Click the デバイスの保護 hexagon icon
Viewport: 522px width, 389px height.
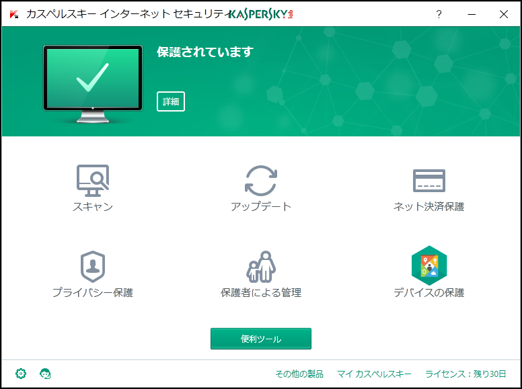(x=429, y=265)
